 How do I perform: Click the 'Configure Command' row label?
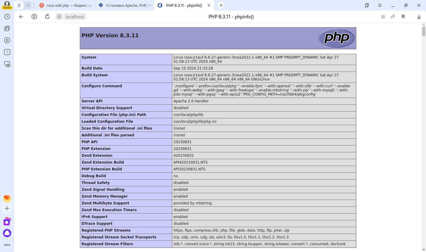coord(102,86)
